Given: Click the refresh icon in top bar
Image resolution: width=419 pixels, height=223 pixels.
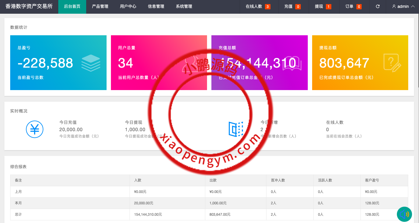Looking at the screenshot, I should click(378, 6).
